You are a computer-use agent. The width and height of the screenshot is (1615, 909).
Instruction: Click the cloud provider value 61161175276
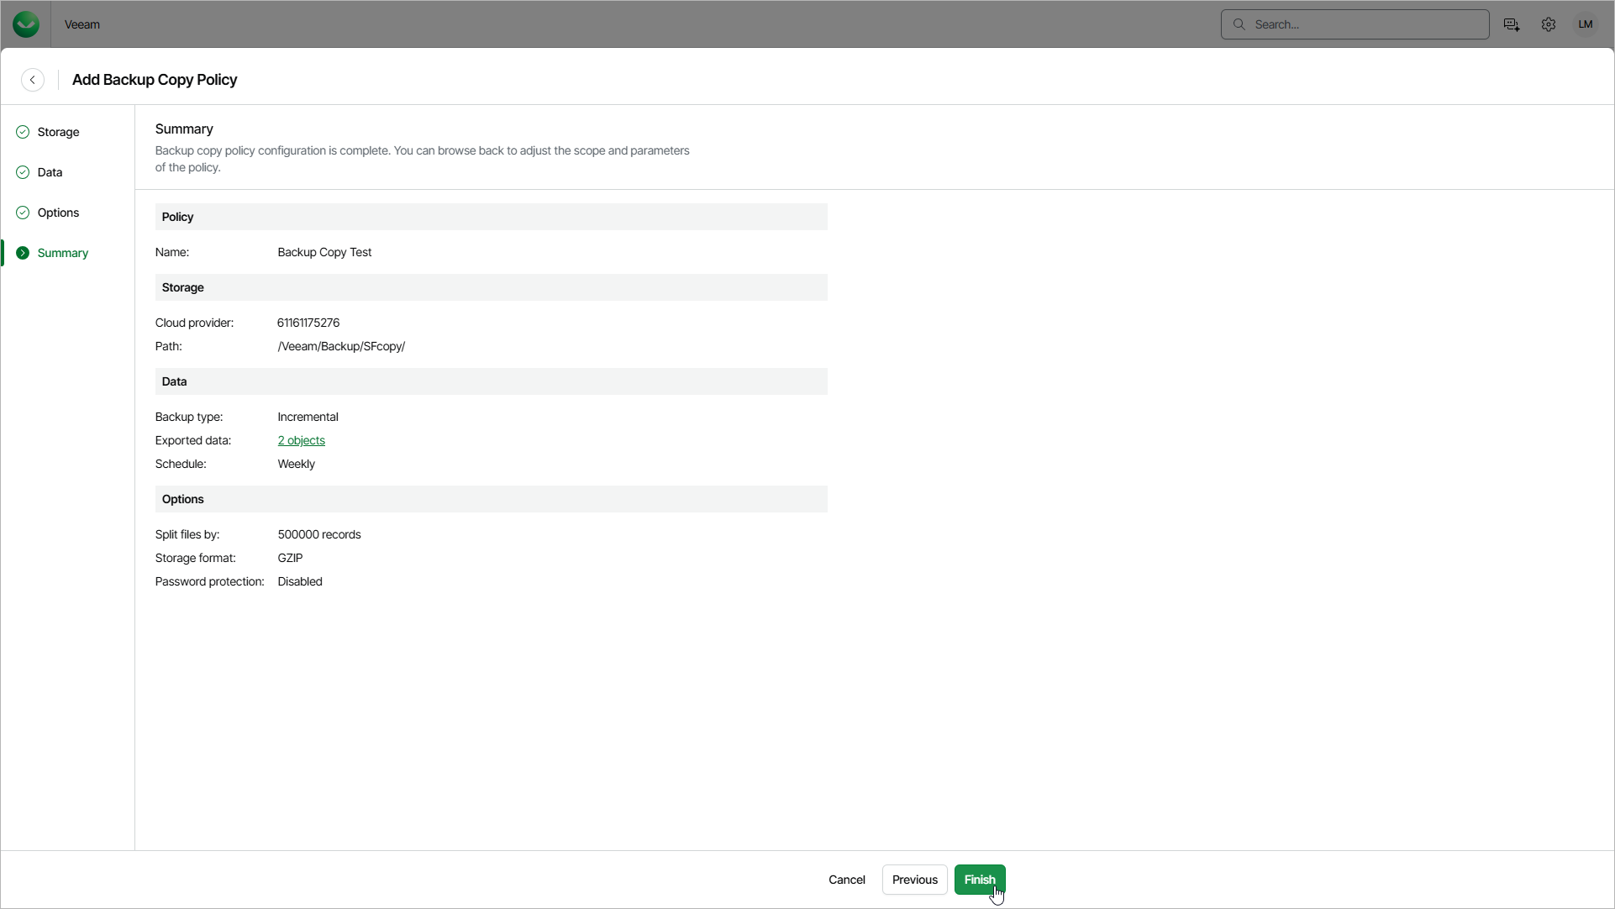tap(308, 323)
